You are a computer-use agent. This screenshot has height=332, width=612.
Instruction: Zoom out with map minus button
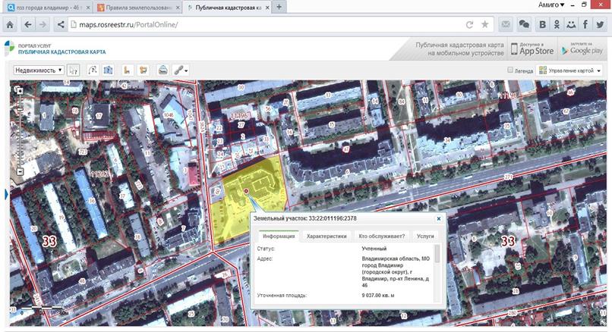[x=20, y=171]
